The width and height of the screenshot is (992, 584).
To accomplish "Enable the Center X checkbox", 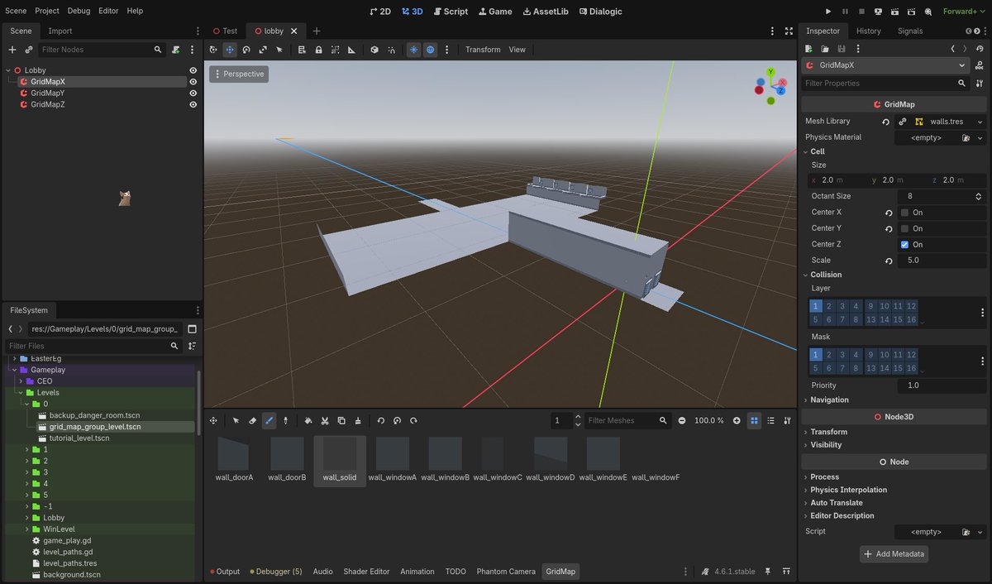I will coord(904,213).
